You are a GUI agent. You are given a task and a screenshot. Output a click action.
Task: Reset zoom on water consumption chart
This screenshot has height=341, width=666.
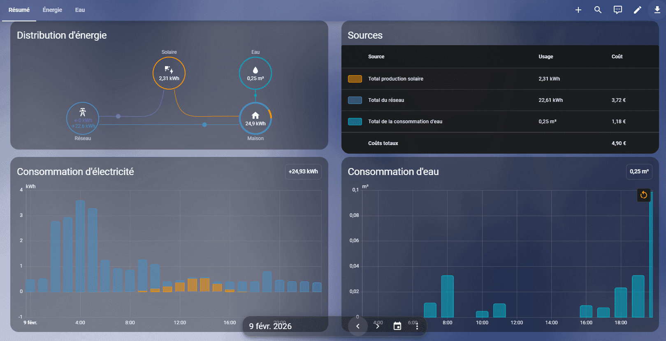pyautogui.click(x=644, y=195)
